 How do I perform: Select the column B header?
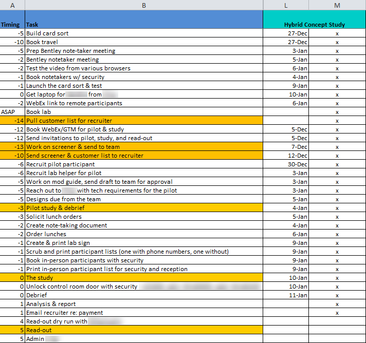click(143, 5)
